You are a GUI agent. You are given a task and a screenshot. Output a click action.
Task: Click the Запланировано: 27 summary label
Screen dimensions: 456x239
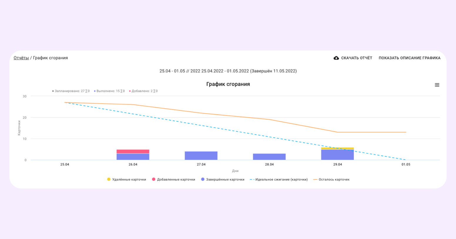71,91
